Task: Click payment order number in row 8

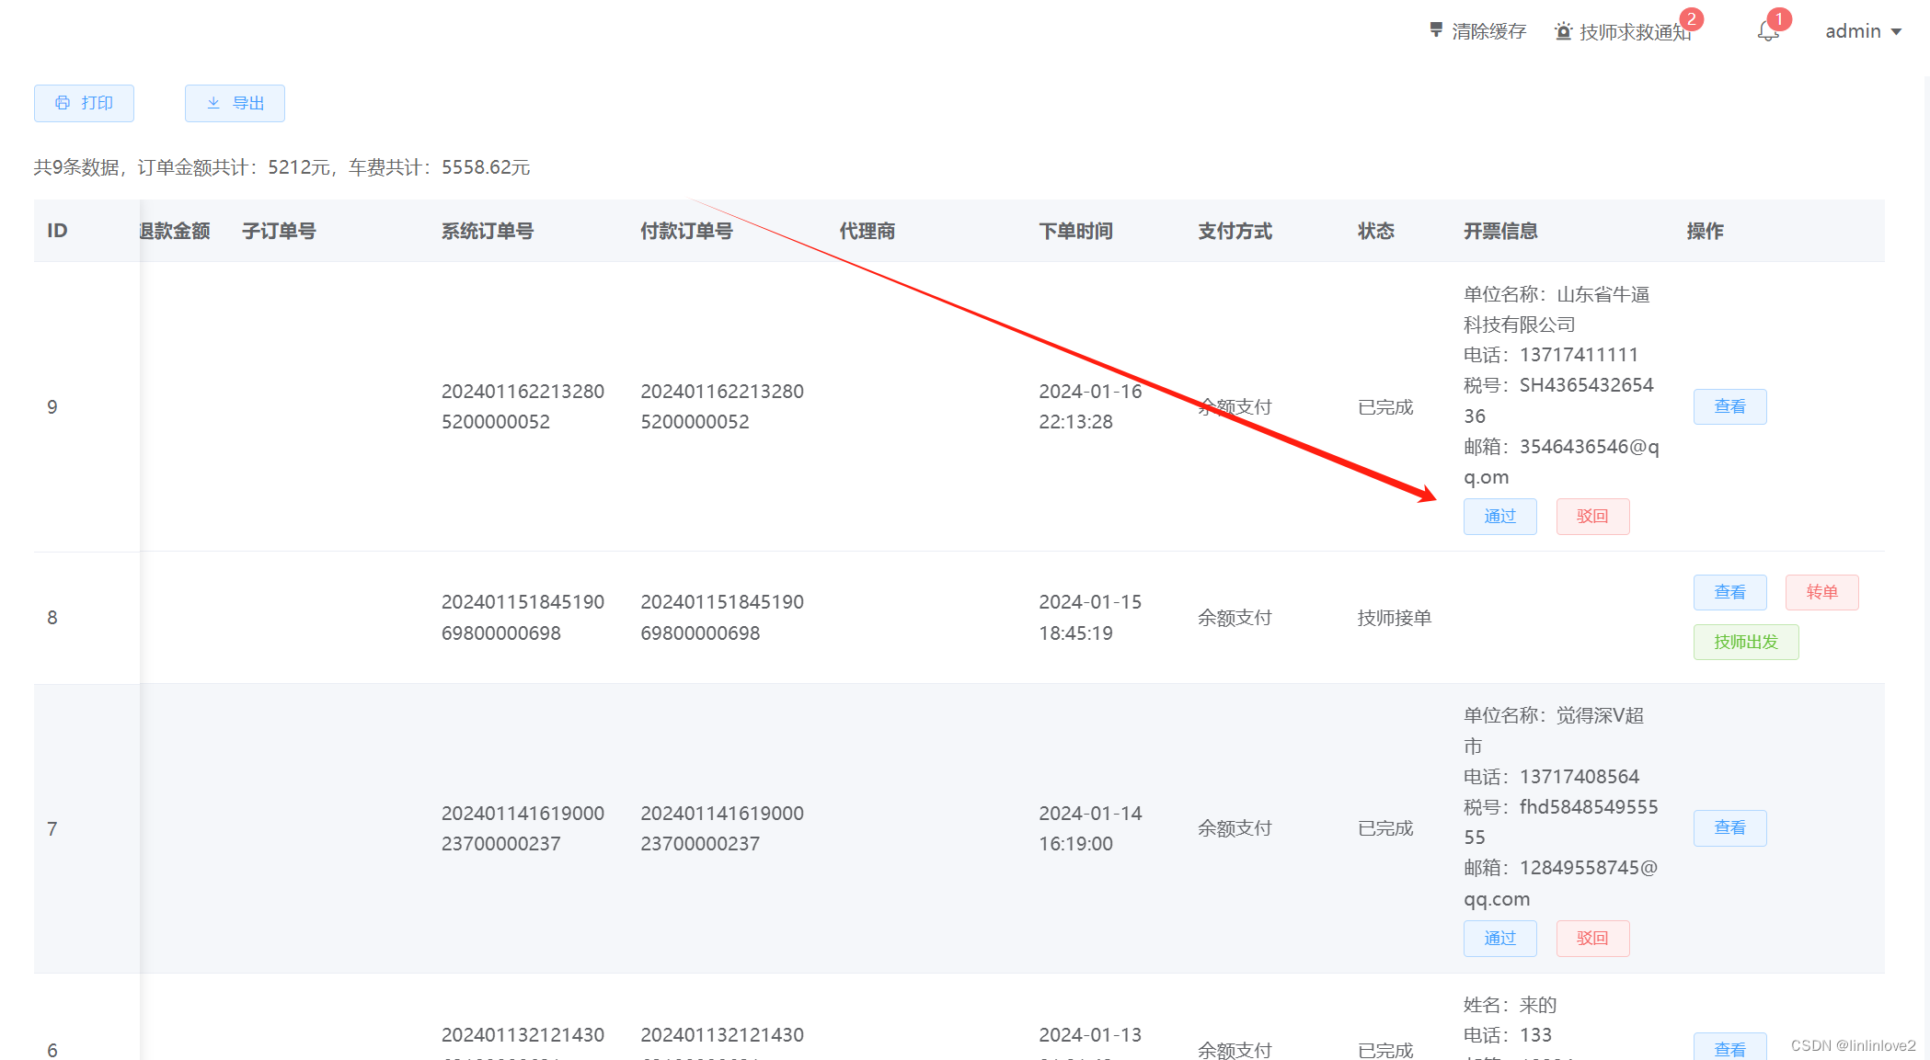Action: coord(722,617)
